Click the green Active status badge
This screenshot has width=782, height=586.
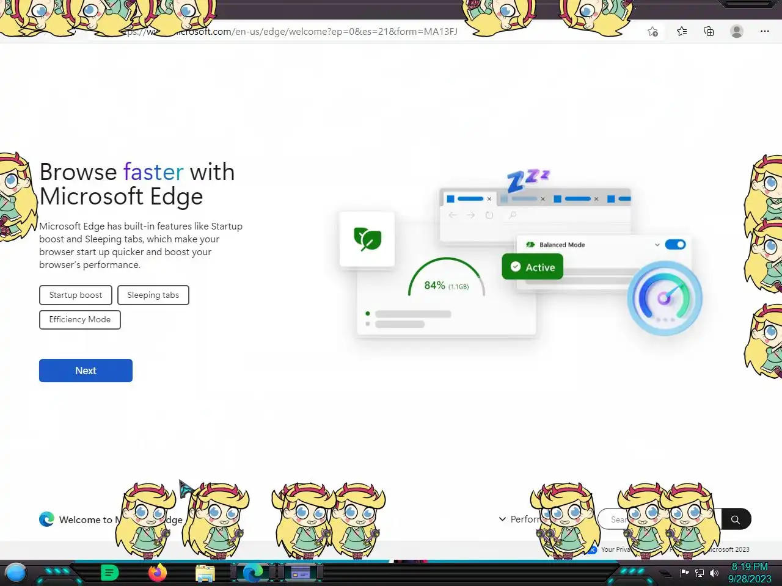533,267
